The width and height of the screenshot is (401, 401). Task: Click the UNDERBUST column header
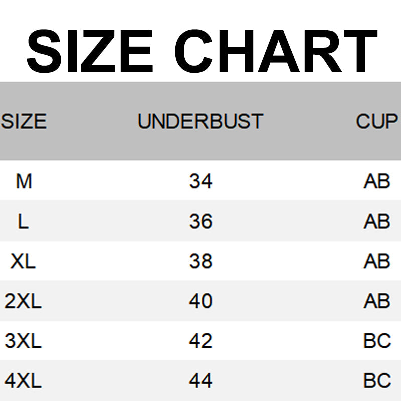click(200, 122)
